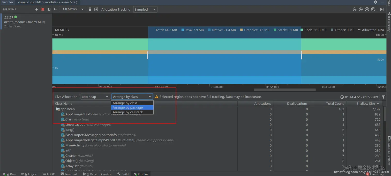
Task: Select the 22:23 okhttp_module session entry
Action: (26, 21)
